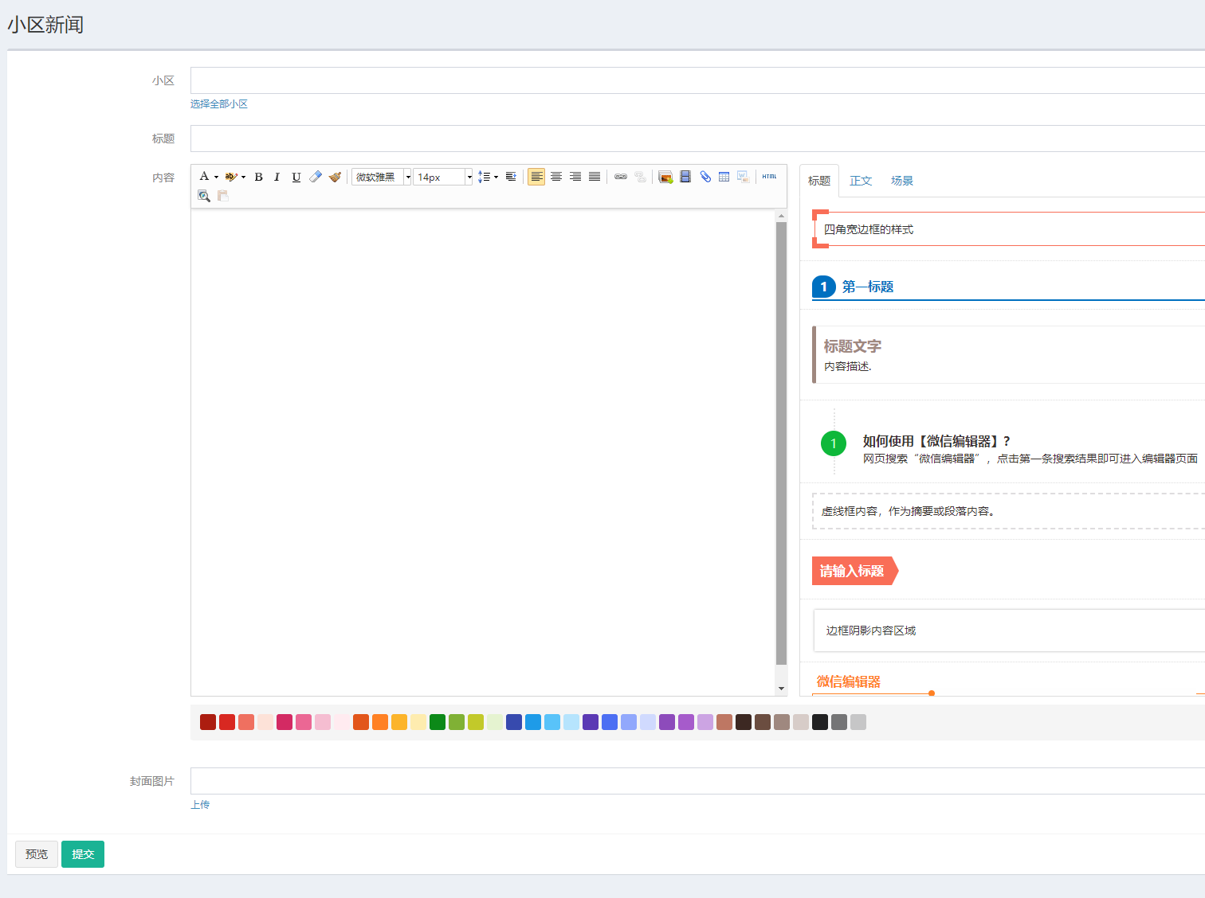Click into the 标题 input field
The height and width of the screenshot is (898, 1205).
(697, 139)
